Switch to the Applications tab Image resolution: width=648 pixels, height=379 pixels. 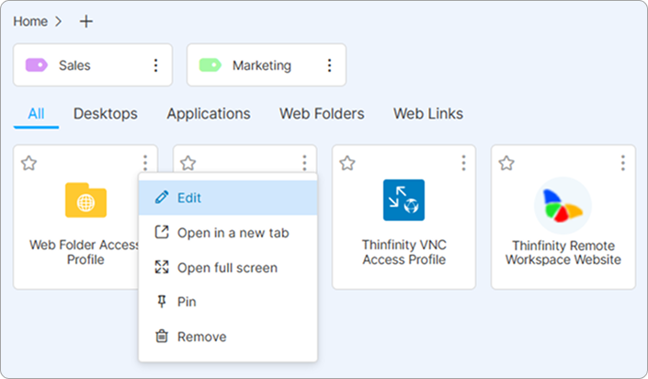click(x=209, y=114)
